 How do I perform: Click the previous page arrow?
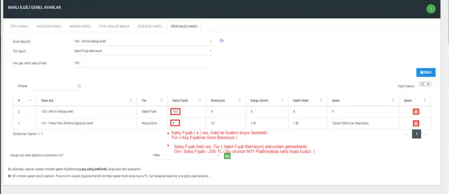(407, 134)
